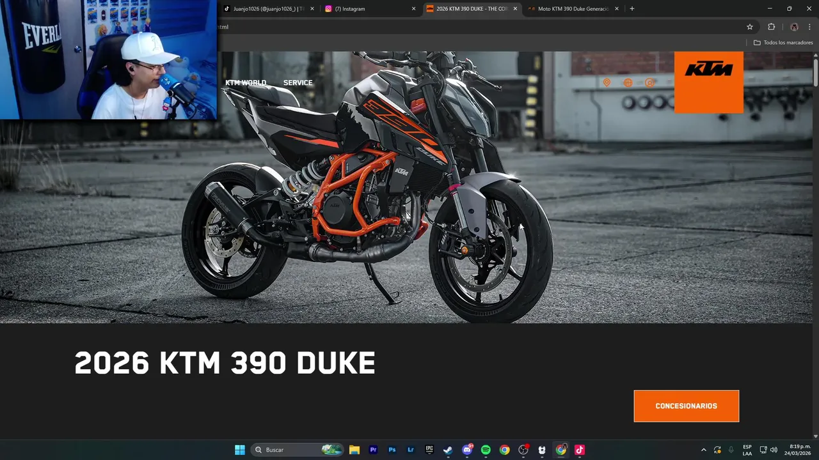Image resolution: width=819 pixels, height=460 pixels.
Task: Open the ESP LAA language switcher
Action: coord(747,450)
